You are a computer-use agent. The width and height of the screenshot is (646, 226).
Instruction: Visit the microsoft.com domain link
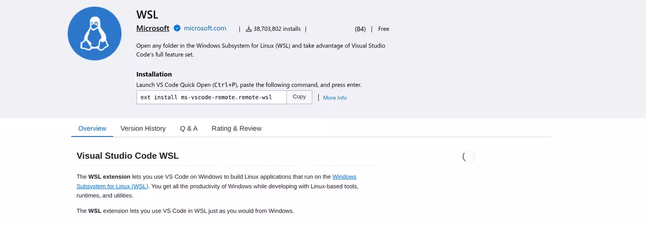[205, 28]
